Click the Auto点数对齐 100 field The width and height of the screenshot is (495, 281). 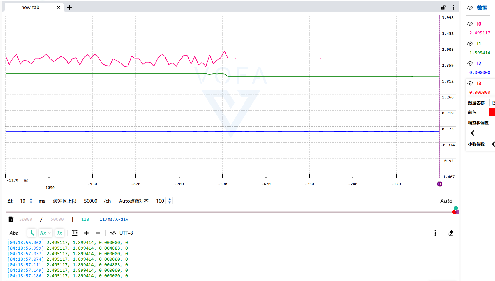(160, 201)
